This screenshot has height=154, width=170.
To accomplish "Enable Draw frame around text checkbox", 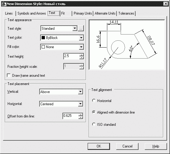I will pyautogui.click(x=9, y=76).
